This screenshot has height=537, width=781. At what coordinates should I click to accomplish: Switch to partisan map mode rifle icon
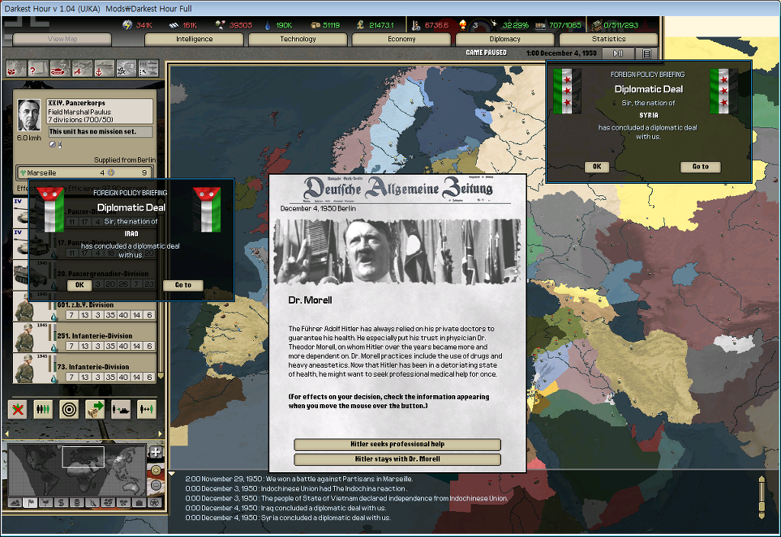(92, 503)
